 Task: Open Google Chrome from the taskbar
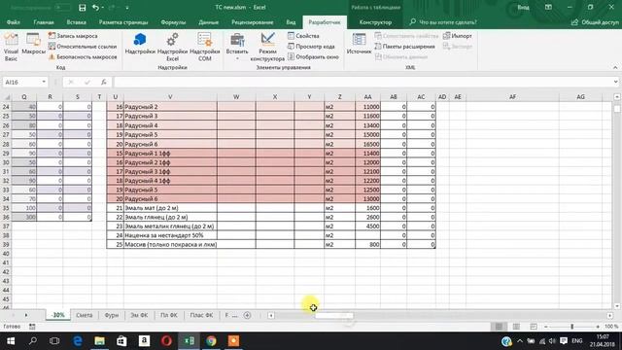[212, 341]
